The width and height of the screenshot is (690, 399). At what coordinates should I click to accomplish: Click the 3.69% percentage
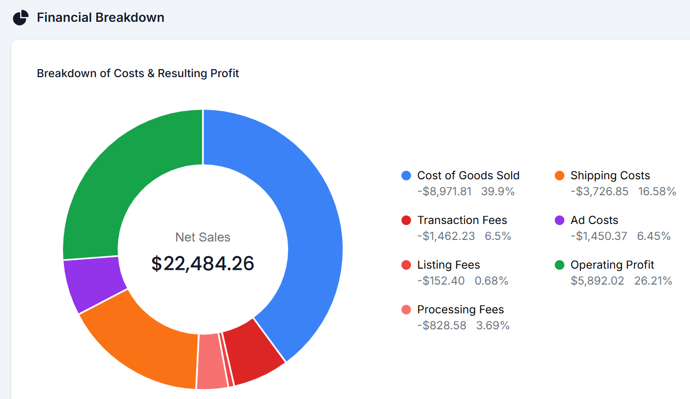tap(493, 326)
